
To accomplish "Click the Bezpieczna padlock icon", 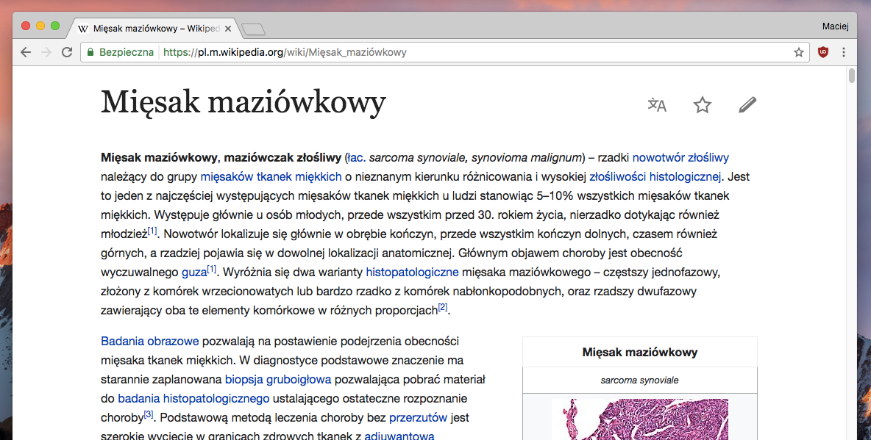I will 90,52.
